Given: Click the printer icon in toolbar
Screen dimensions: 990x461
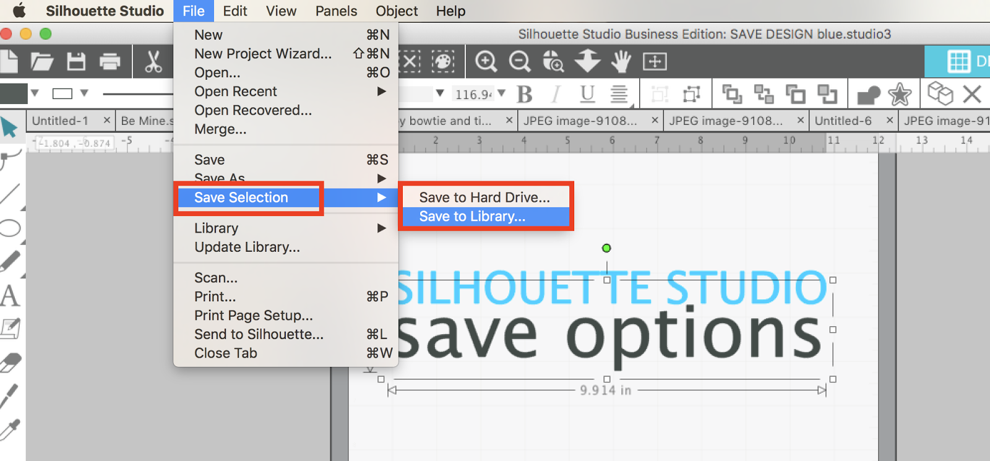Looking at the screenshot, I should (110, 61).
